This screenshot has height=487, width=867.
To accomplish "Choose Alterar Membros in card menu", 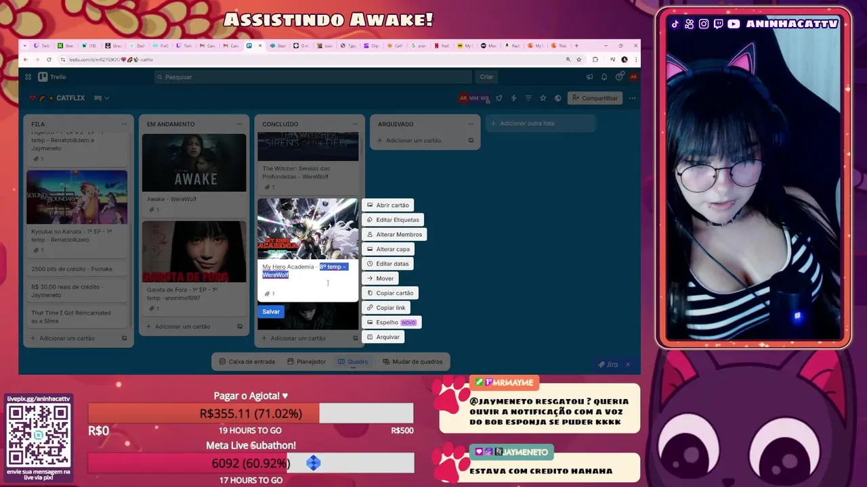I will tap(394, 234).
